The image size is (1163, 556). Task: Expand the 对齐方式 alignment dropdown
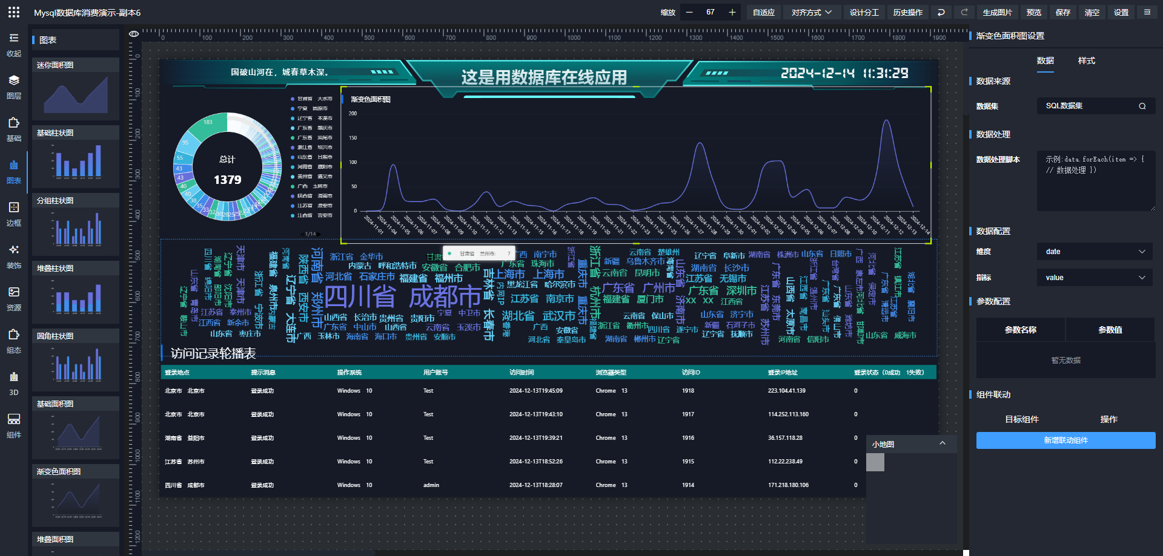click(x=811, y=12)
